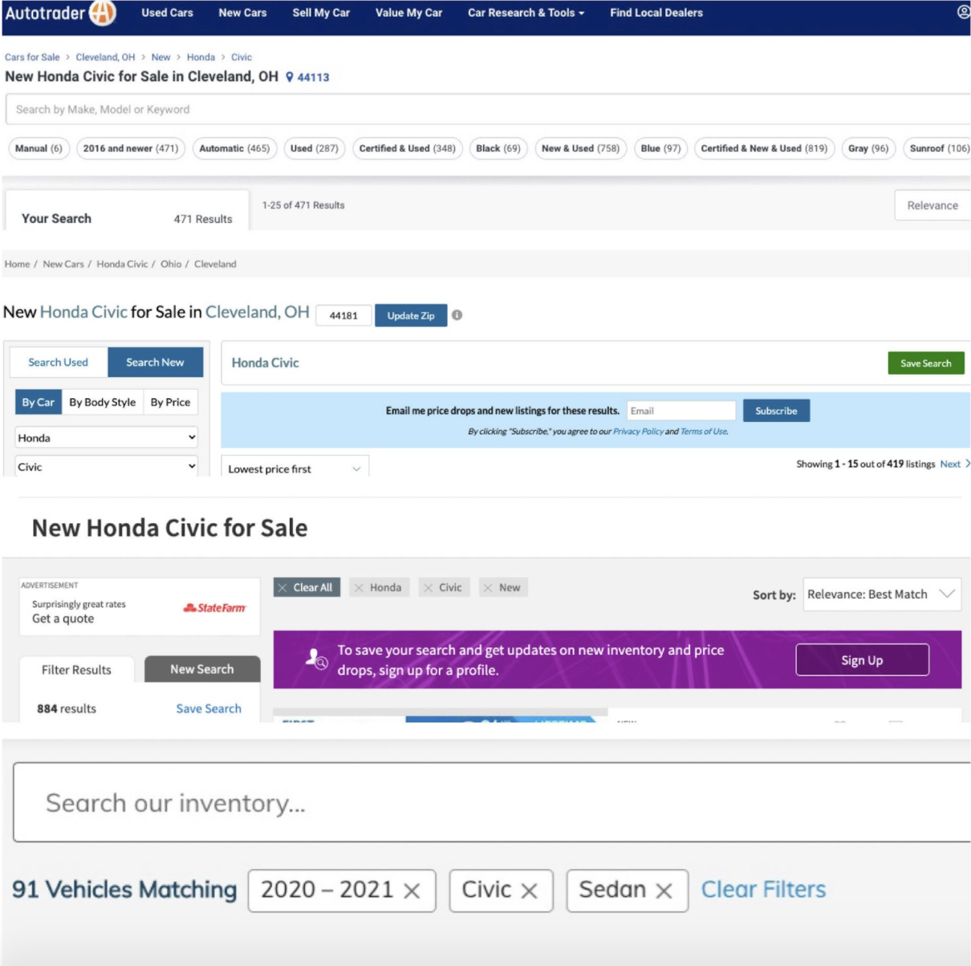Click the X on the Civic chip beside Sedan
The image size is (971, 966).
pos(530,891)
